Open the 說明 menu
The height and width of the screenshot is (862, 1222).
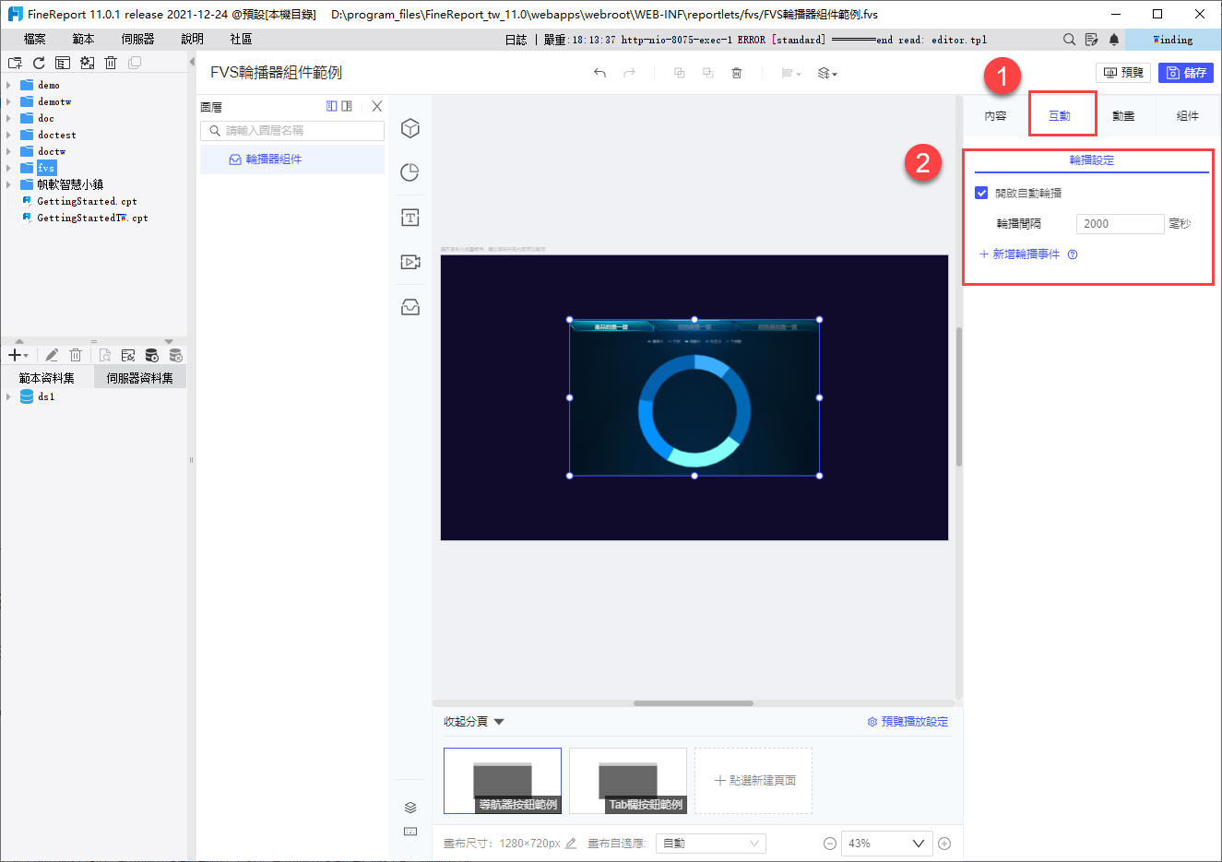(x=192, y=39)
